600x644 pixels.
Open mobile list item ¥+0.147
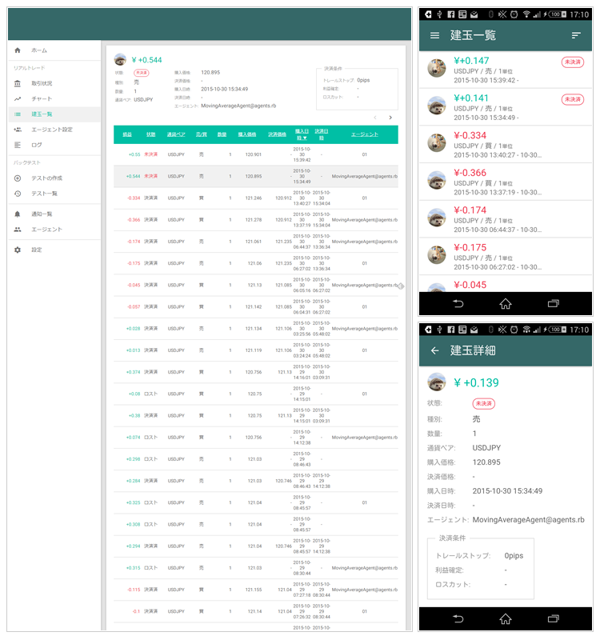[x=506, y=70]
